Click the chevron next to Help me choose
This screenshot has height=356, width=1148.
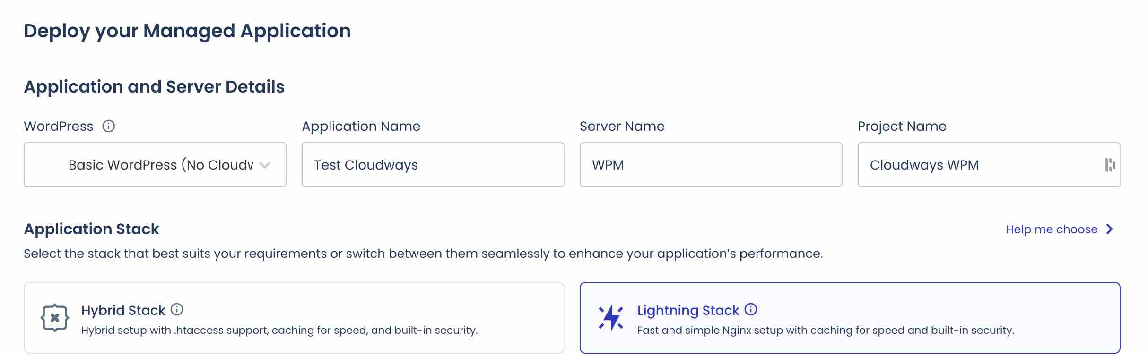pos(1110,229)
